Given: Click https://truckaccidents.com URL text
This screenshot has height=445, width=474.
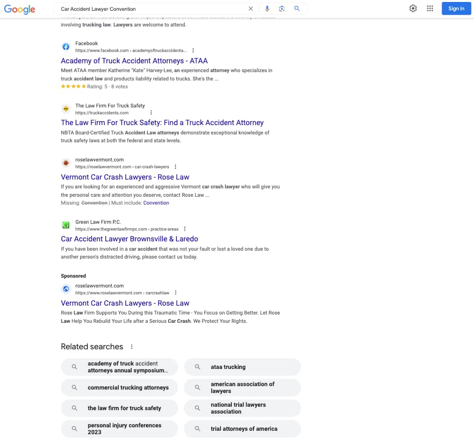Looking at the screenshot, I should [x=102, y=113].
